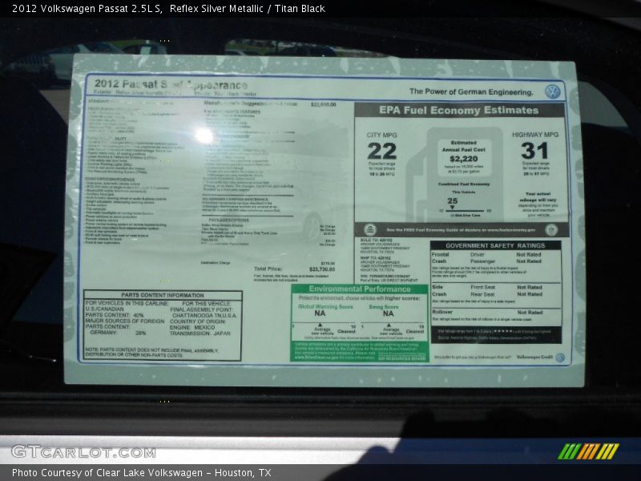This screenshot has width=641, height=481.
Task: Click the Volkswagen logo beside German Engineering slogan
Action: (x=552, y=91)
